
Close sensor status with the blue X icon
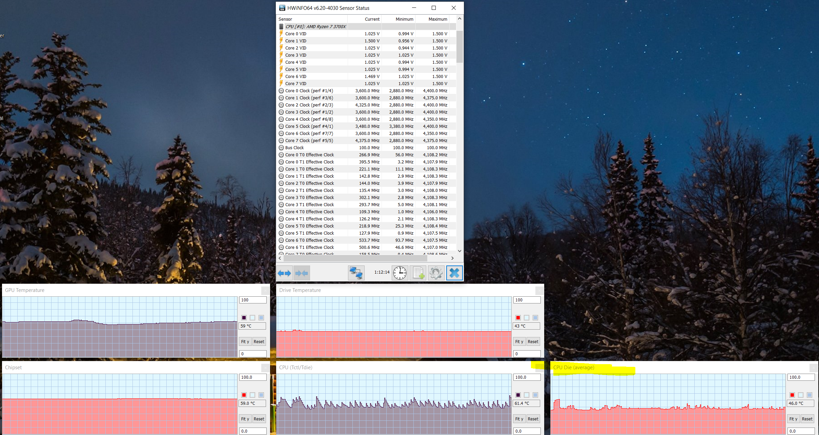tap(454, 273)
